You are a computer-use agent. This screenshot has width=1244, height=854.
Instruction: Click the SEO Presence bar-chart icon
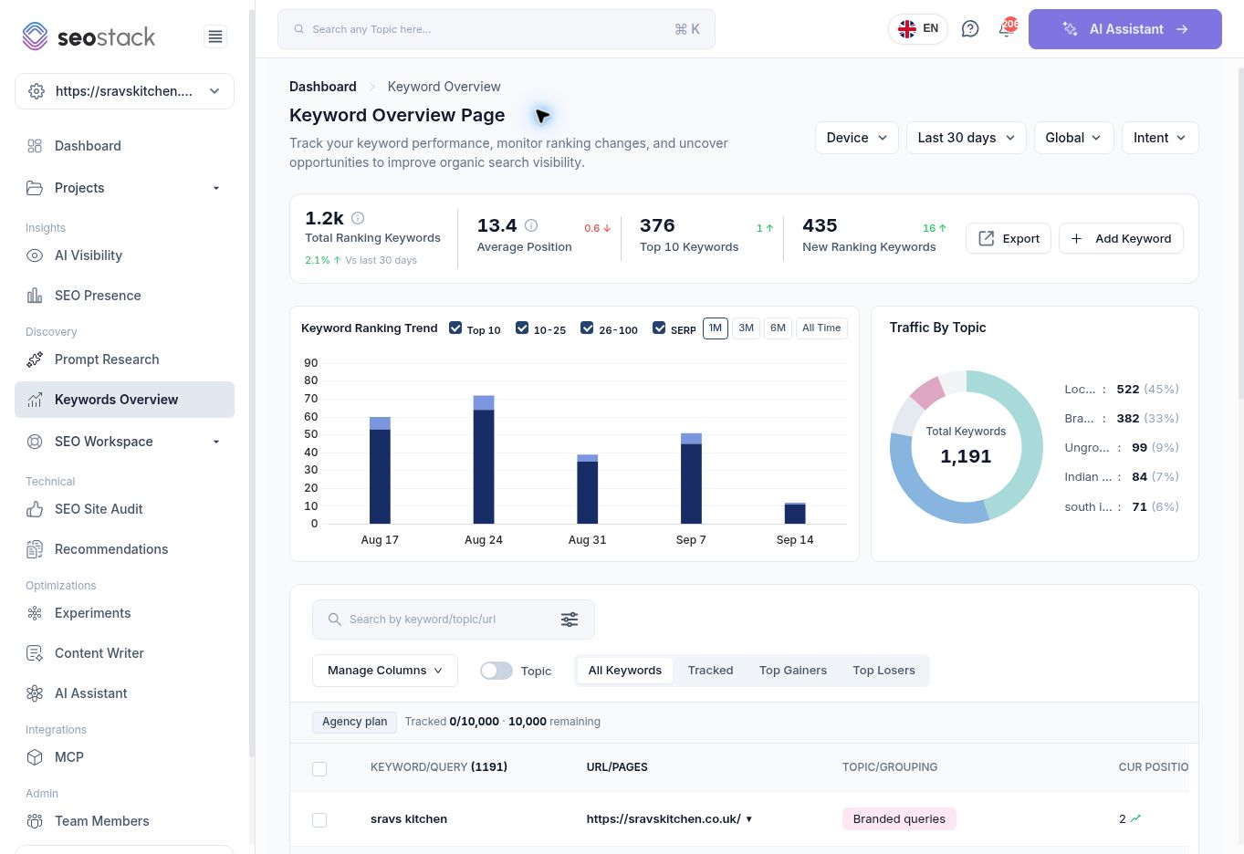[35, 296]
